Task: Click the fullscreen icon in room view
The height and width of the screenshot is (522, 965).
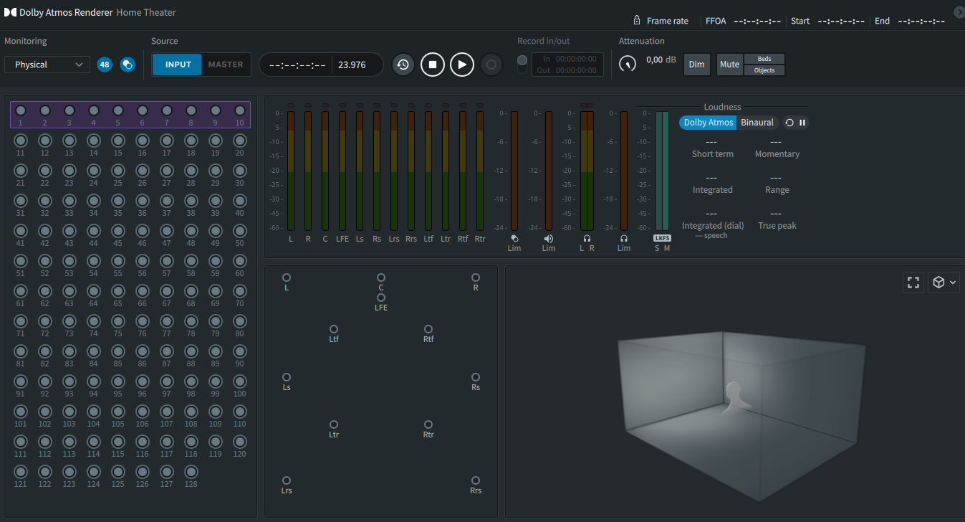Action: coord(913,283)
